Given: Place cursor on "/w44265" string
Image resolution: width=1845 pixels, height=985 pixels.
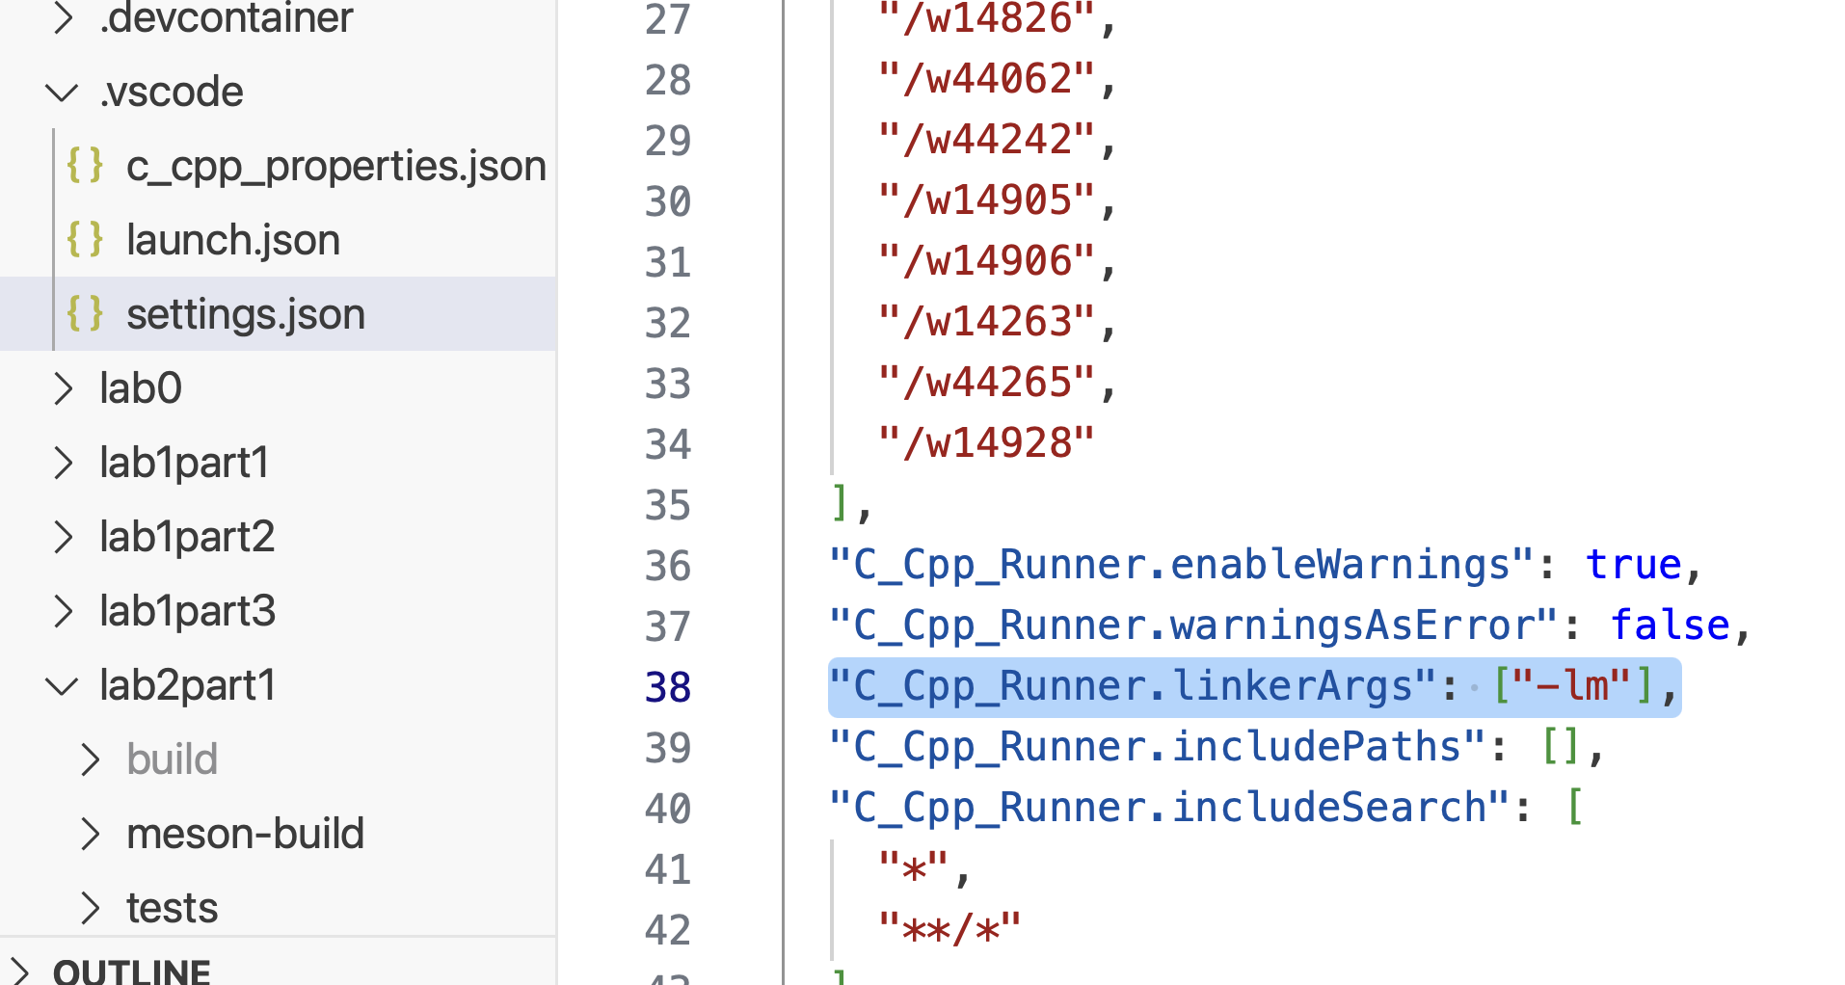Looking at the screenshot, I should pos(986,383).
